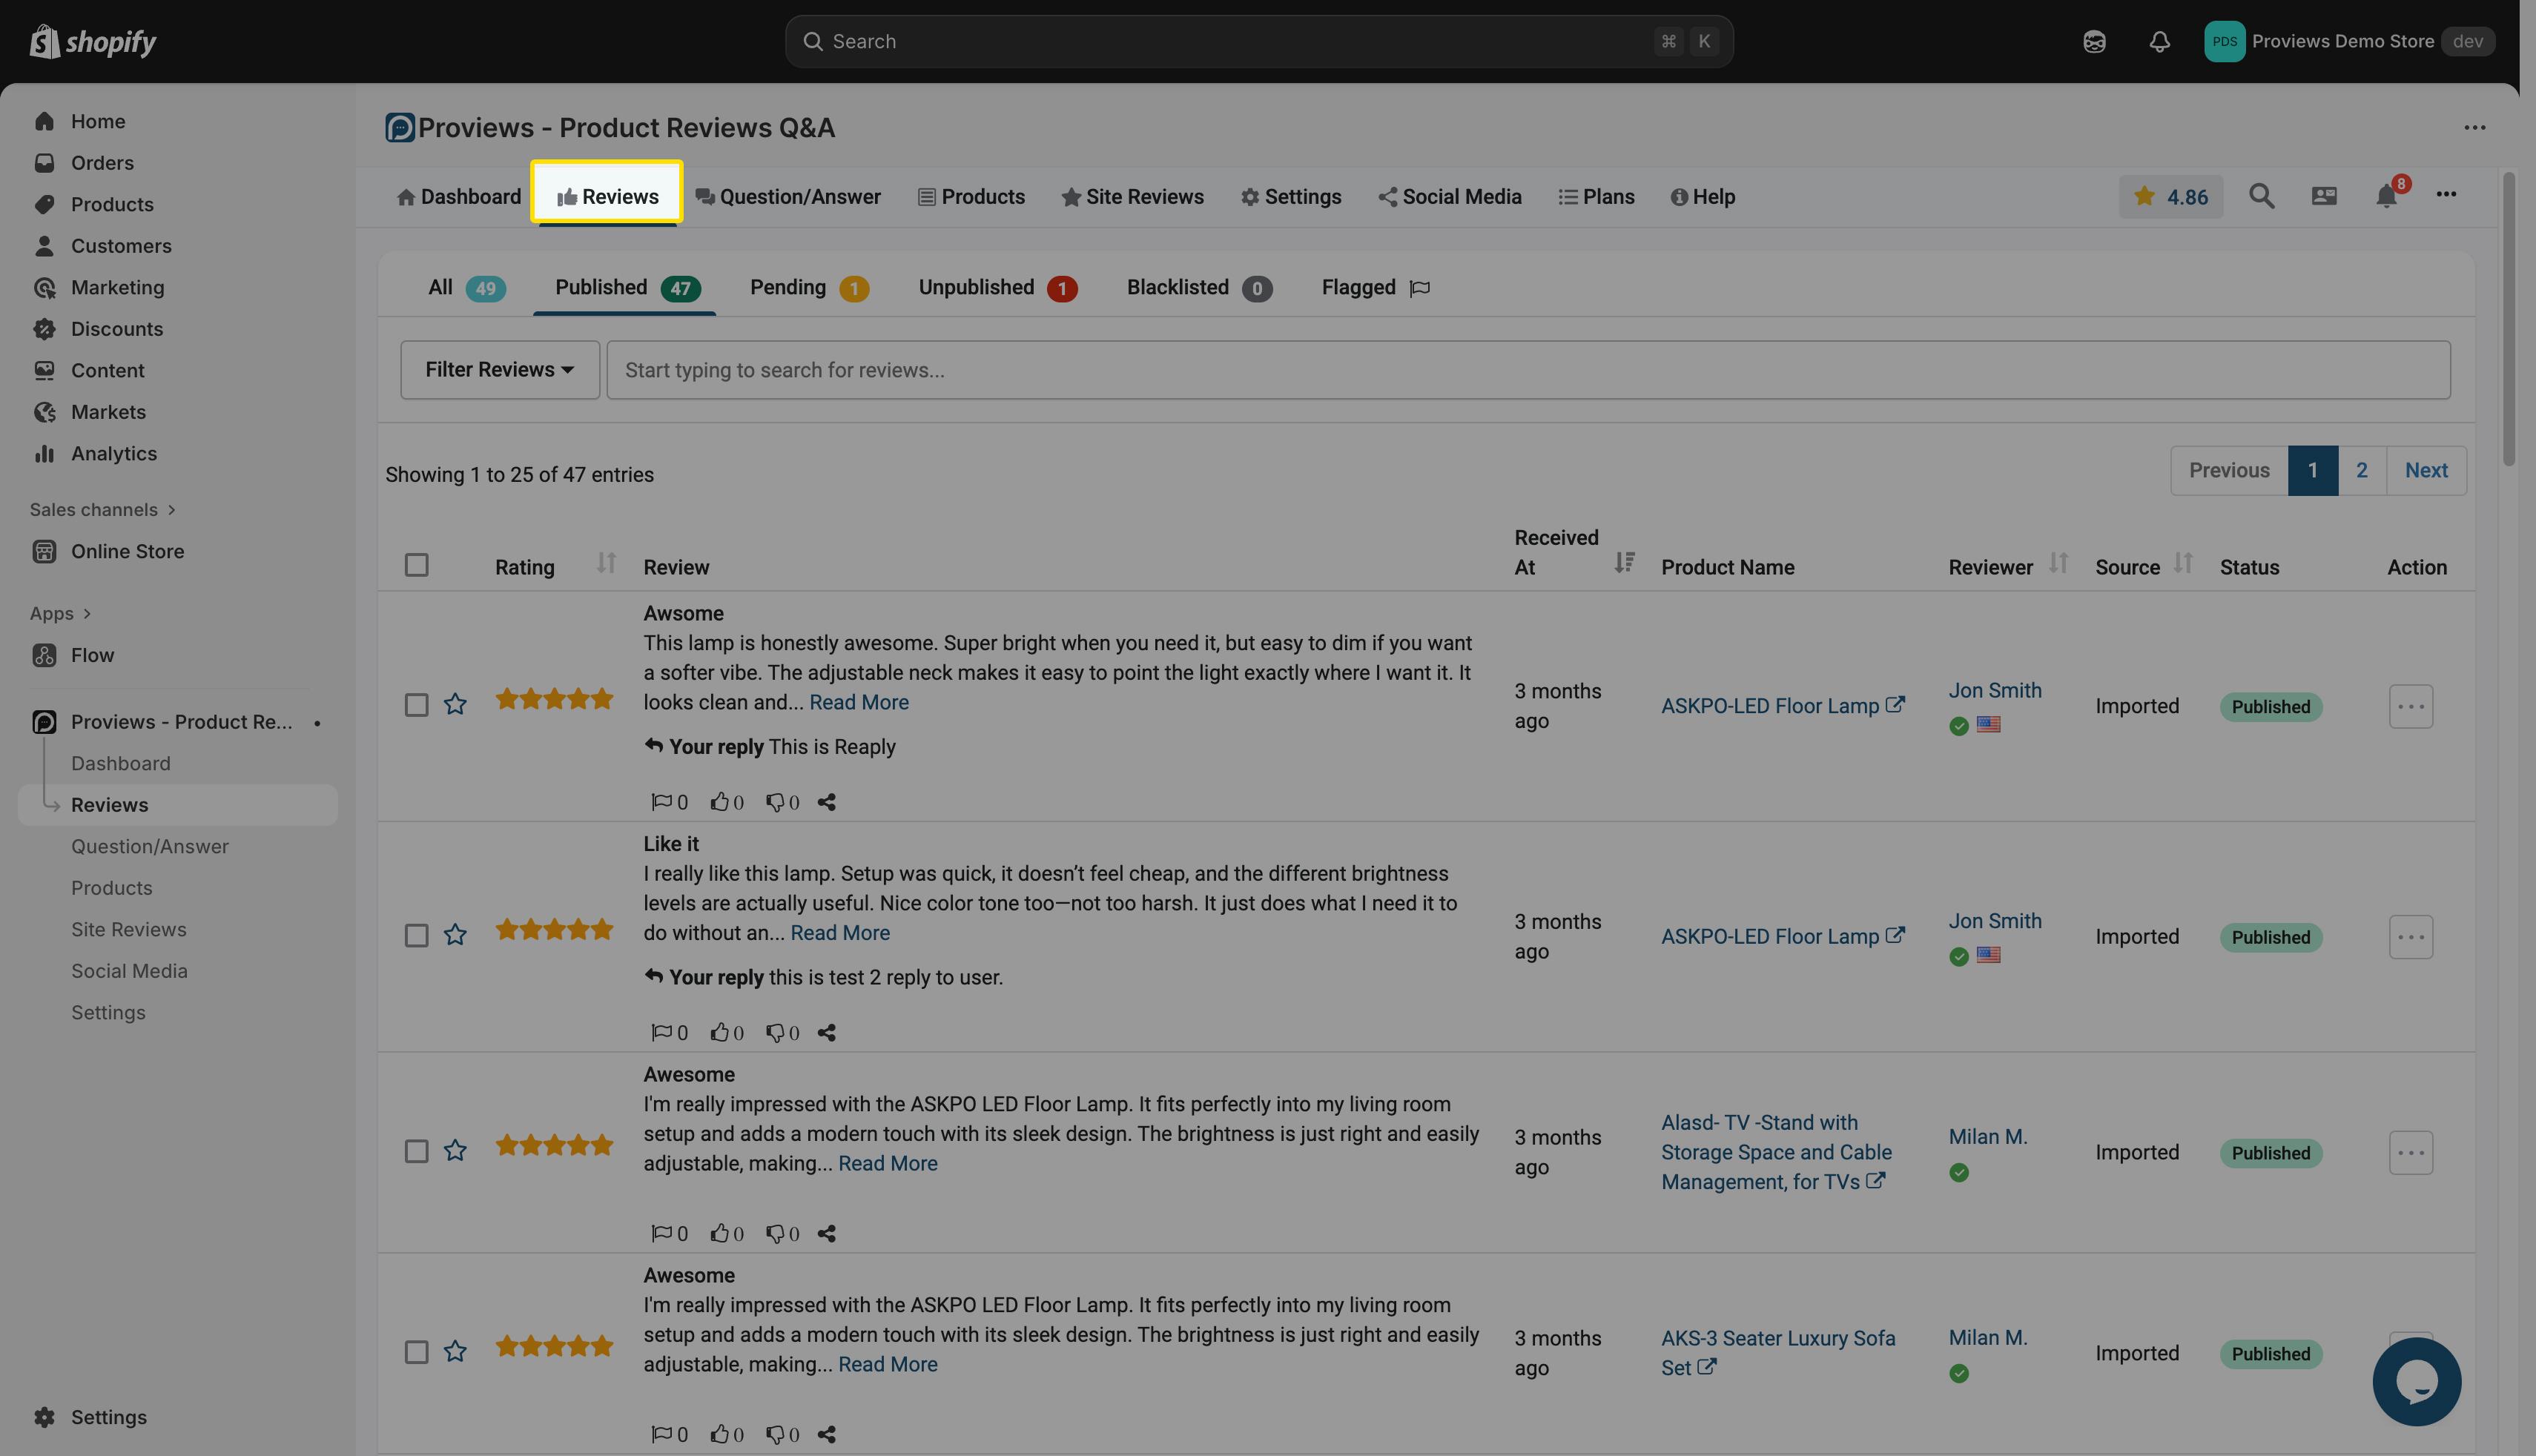Screen dimensions: 2536x1456
Task: Open the Question/Answer tab
Action: coord(788,197)
